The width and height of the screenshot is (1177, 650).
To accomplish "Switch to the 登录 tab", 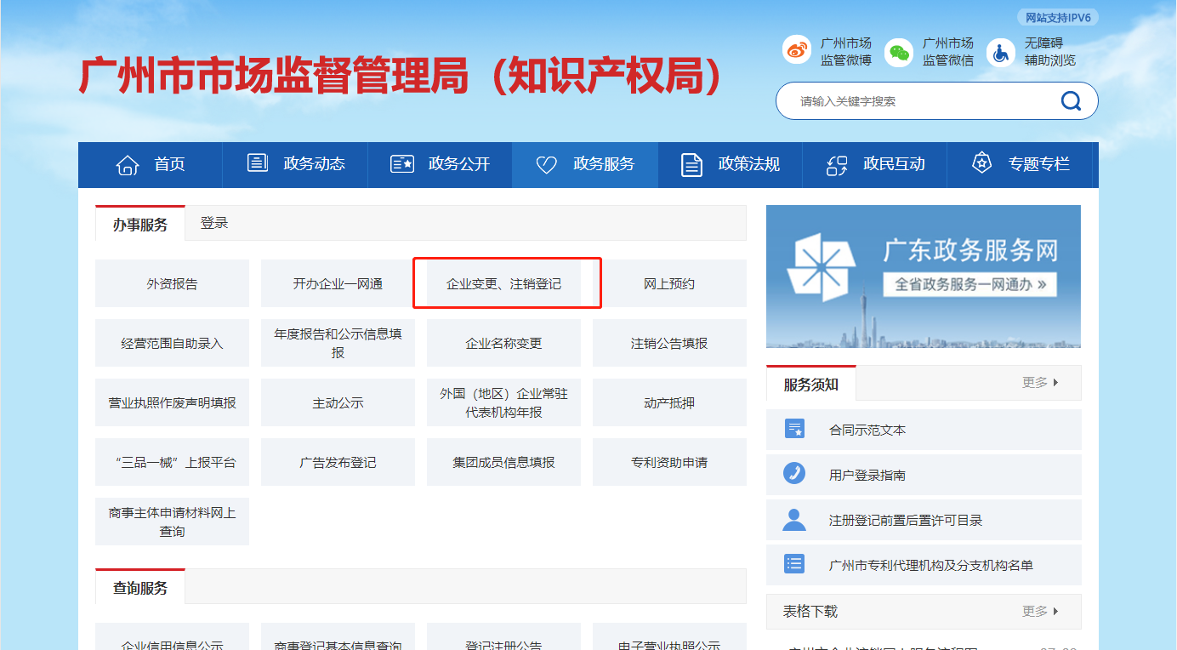I will 213,222.
